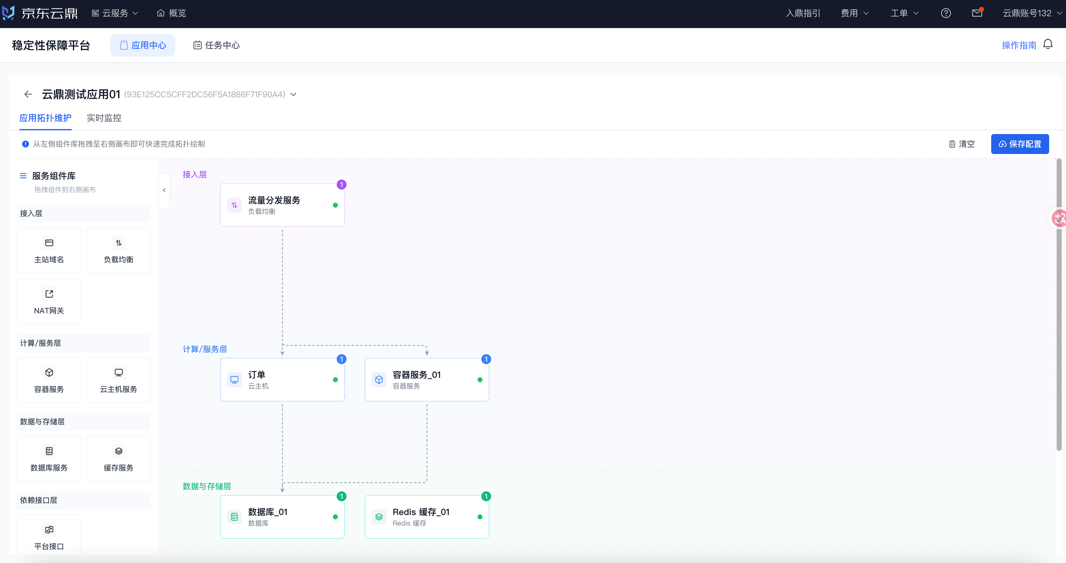Screen dimensions: 1066x563
Task: Go to 概览 overview
Action: tap(171, 13)
